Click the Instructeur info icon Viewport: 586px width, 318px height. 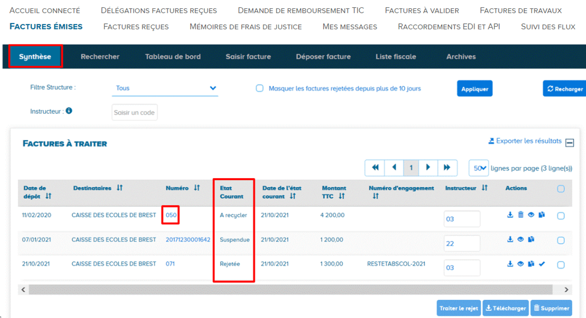tap(69, 111)
